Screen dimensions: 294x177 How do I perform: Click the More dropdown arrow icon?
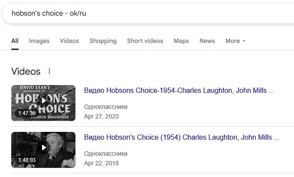click(x=244, y=41)
